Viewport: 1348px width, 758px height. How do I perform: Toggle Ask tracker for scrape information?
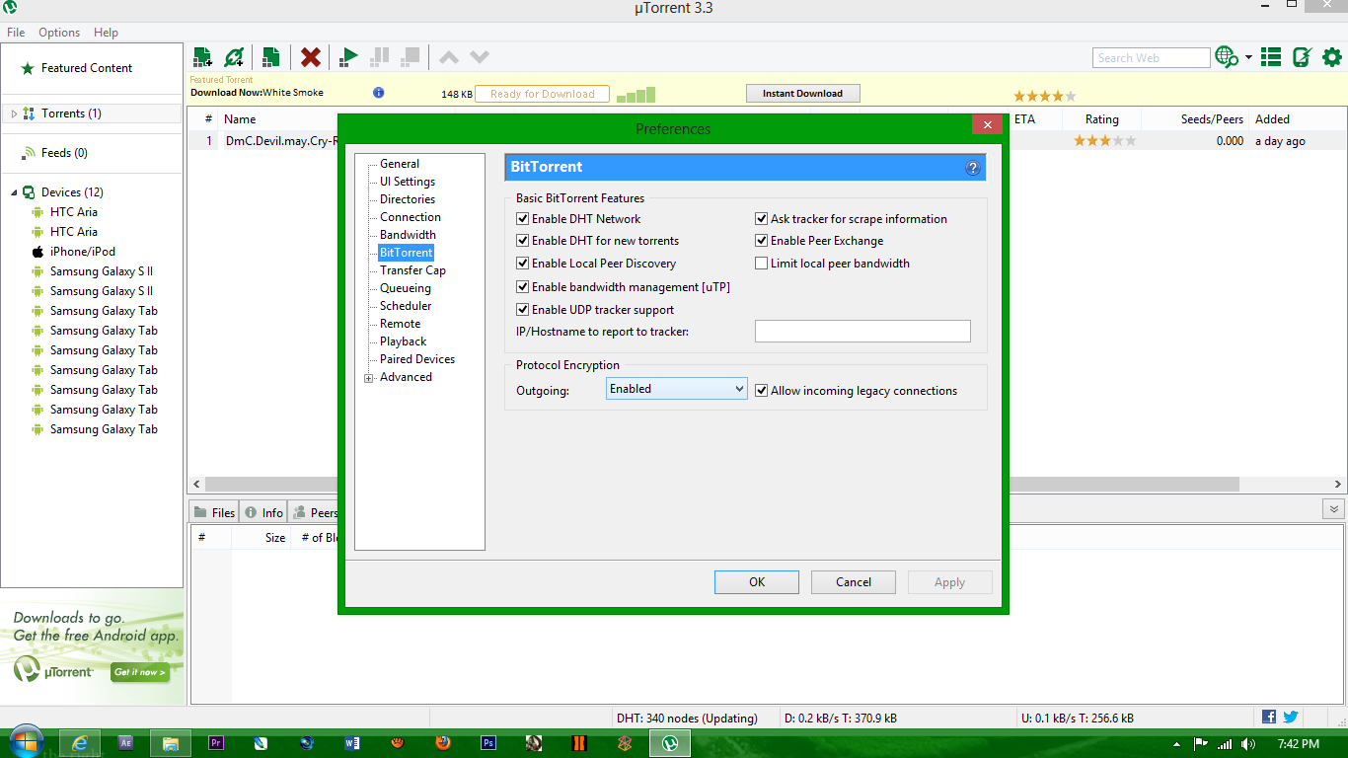762,219
